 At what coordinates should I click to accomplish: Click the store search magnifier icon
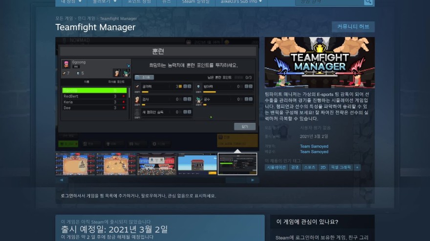tap(368, 1)
